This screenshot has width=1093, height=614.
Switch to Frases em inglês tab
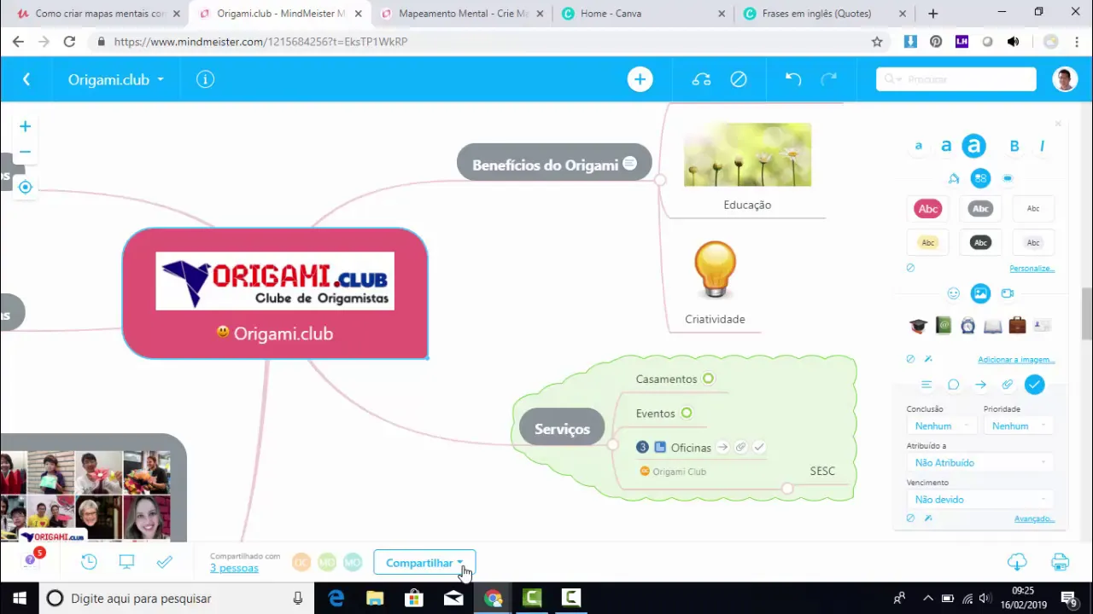pos(824,14)
